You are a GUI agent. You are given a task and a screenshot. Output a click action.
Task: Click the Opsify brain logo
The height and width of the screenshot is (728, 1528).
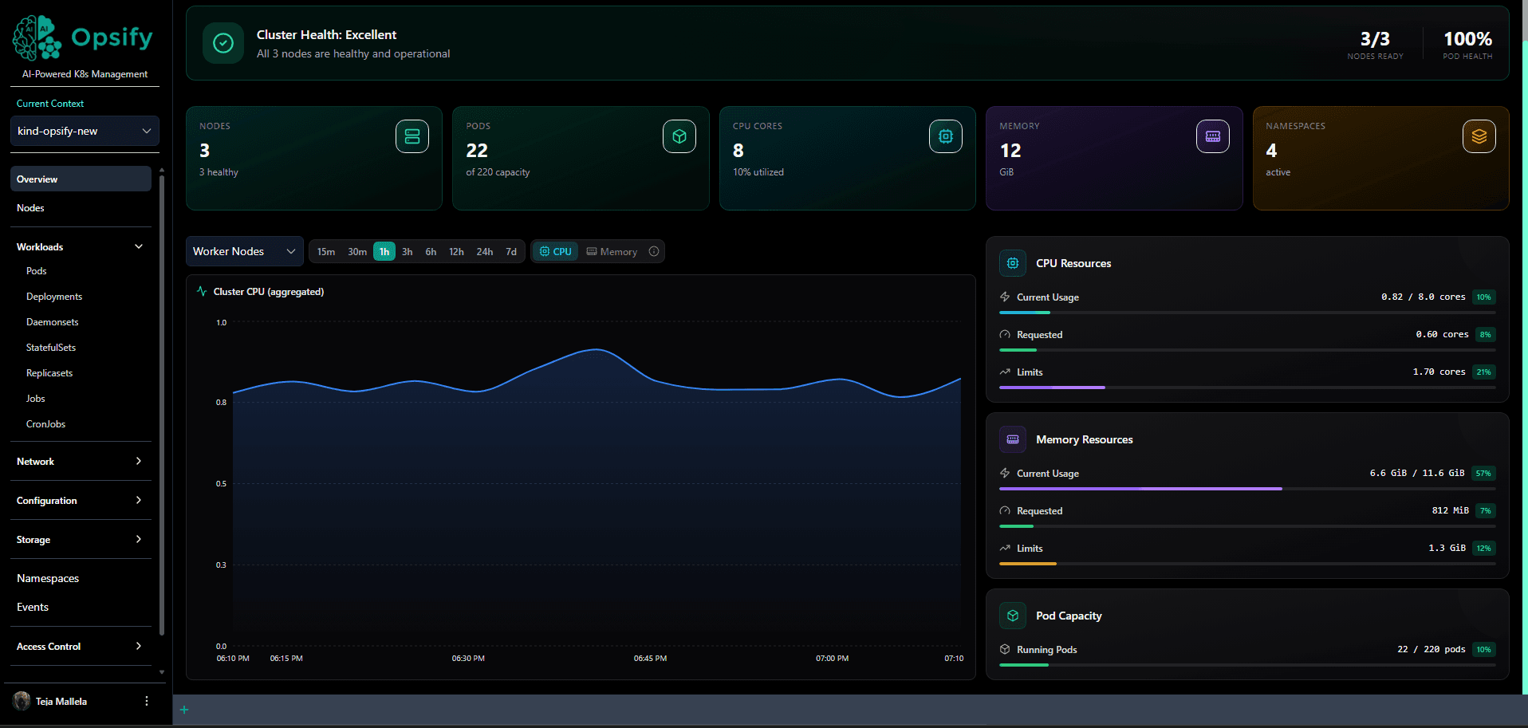click(35, 37)
